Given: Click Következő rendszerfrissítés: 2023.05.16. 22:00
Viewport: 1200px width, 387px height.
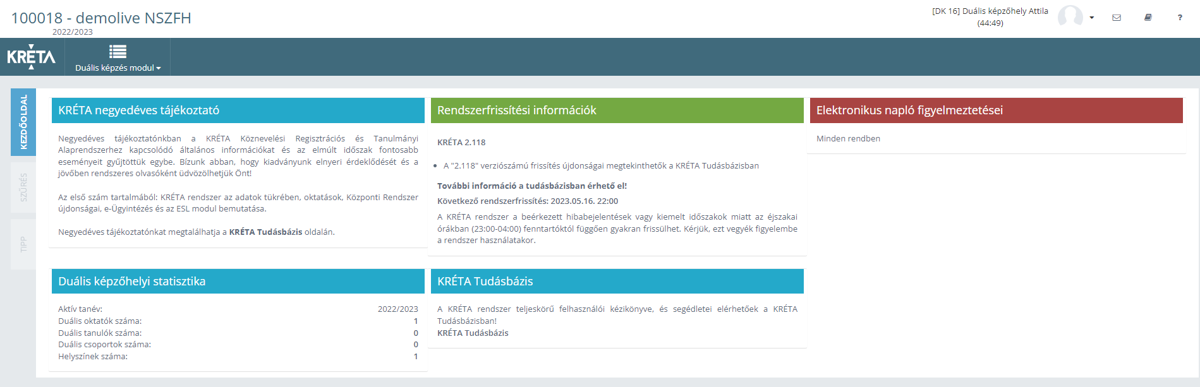Looking at the screenshot, I should click(528, 201).
